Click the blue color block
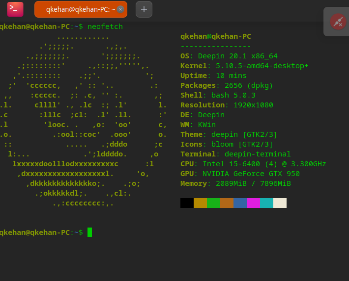 pos(240,203)
